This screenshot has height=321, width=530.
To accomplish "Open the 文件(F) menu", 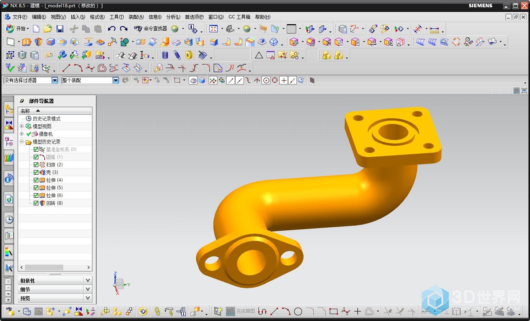I will coord(20,17).
